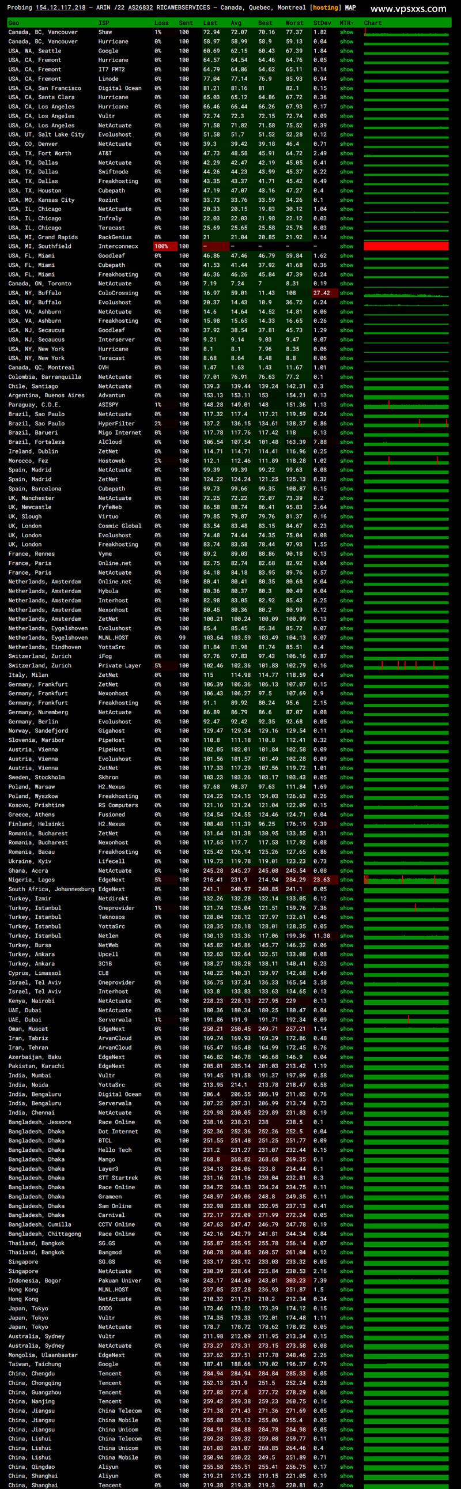This screenshot has width=461, height=1489.
Task: Show MTR for Pakistan, Karachi row
Action: point(347,1066)
